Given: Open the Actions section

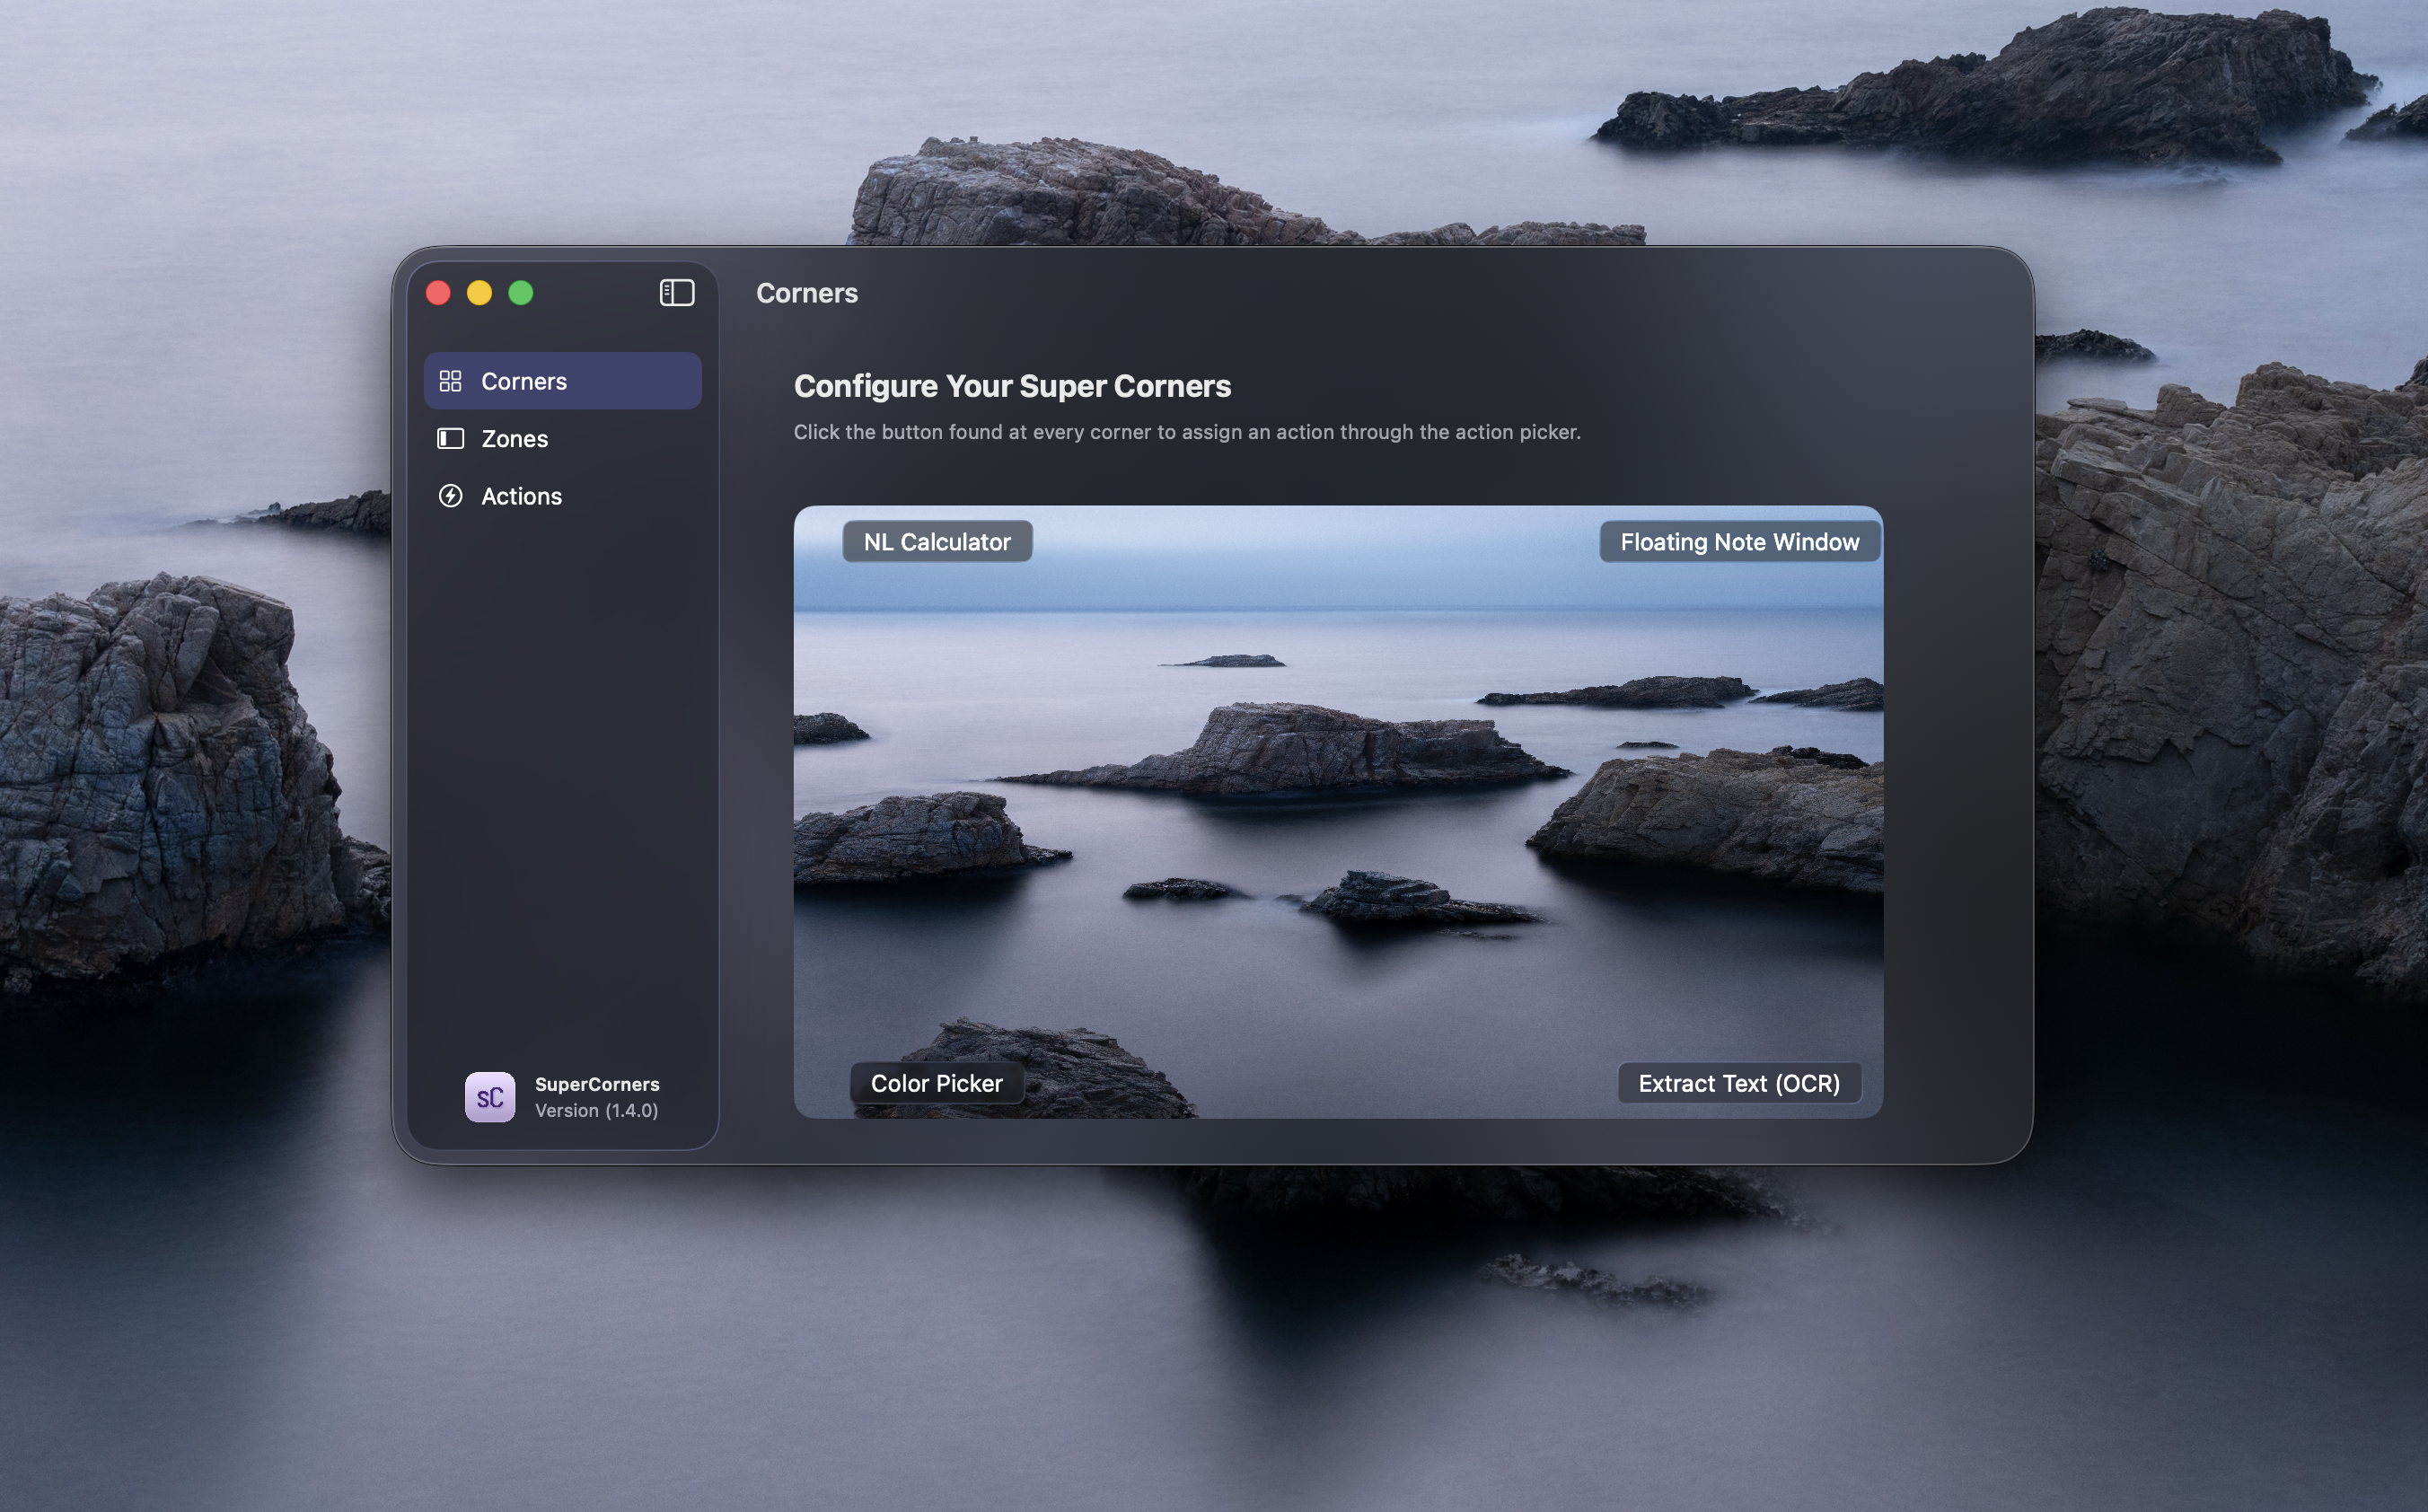Looking at the screenshot, I should 521,496.
